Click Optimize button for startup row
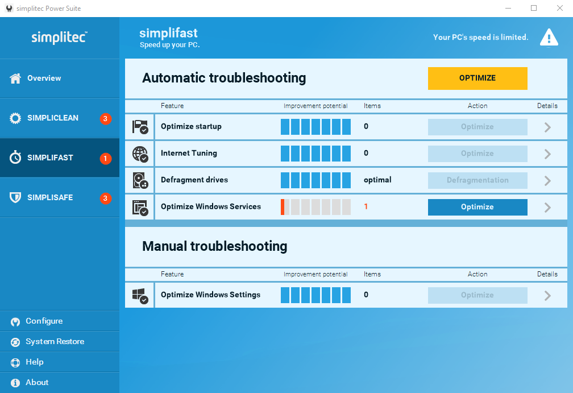 [x=477, y=127]
